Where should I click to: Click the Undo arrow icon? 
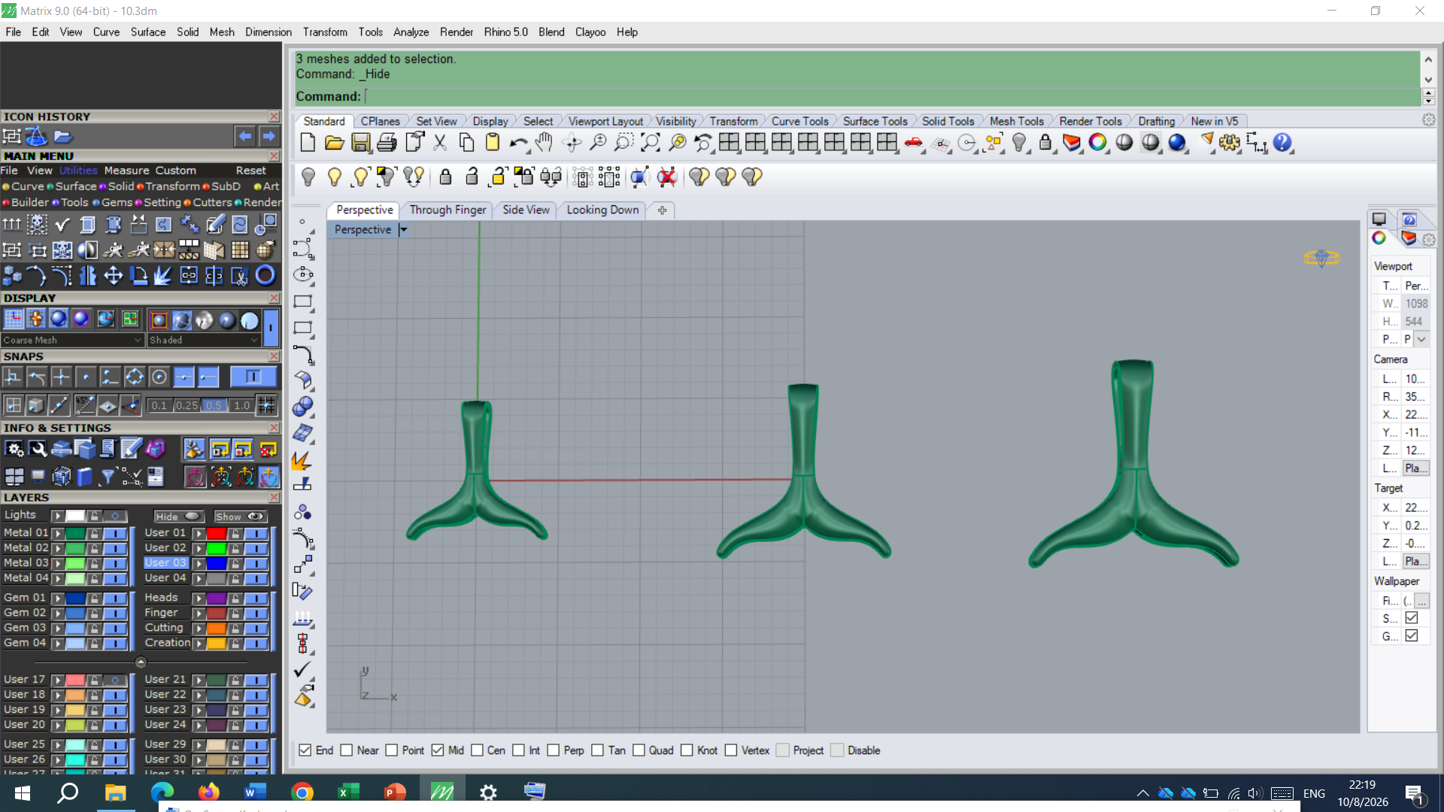[518, 143]
